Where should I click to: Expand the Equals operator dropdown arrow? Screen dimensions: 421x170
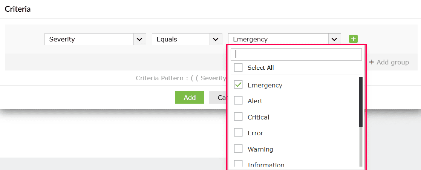coord(216,39)
